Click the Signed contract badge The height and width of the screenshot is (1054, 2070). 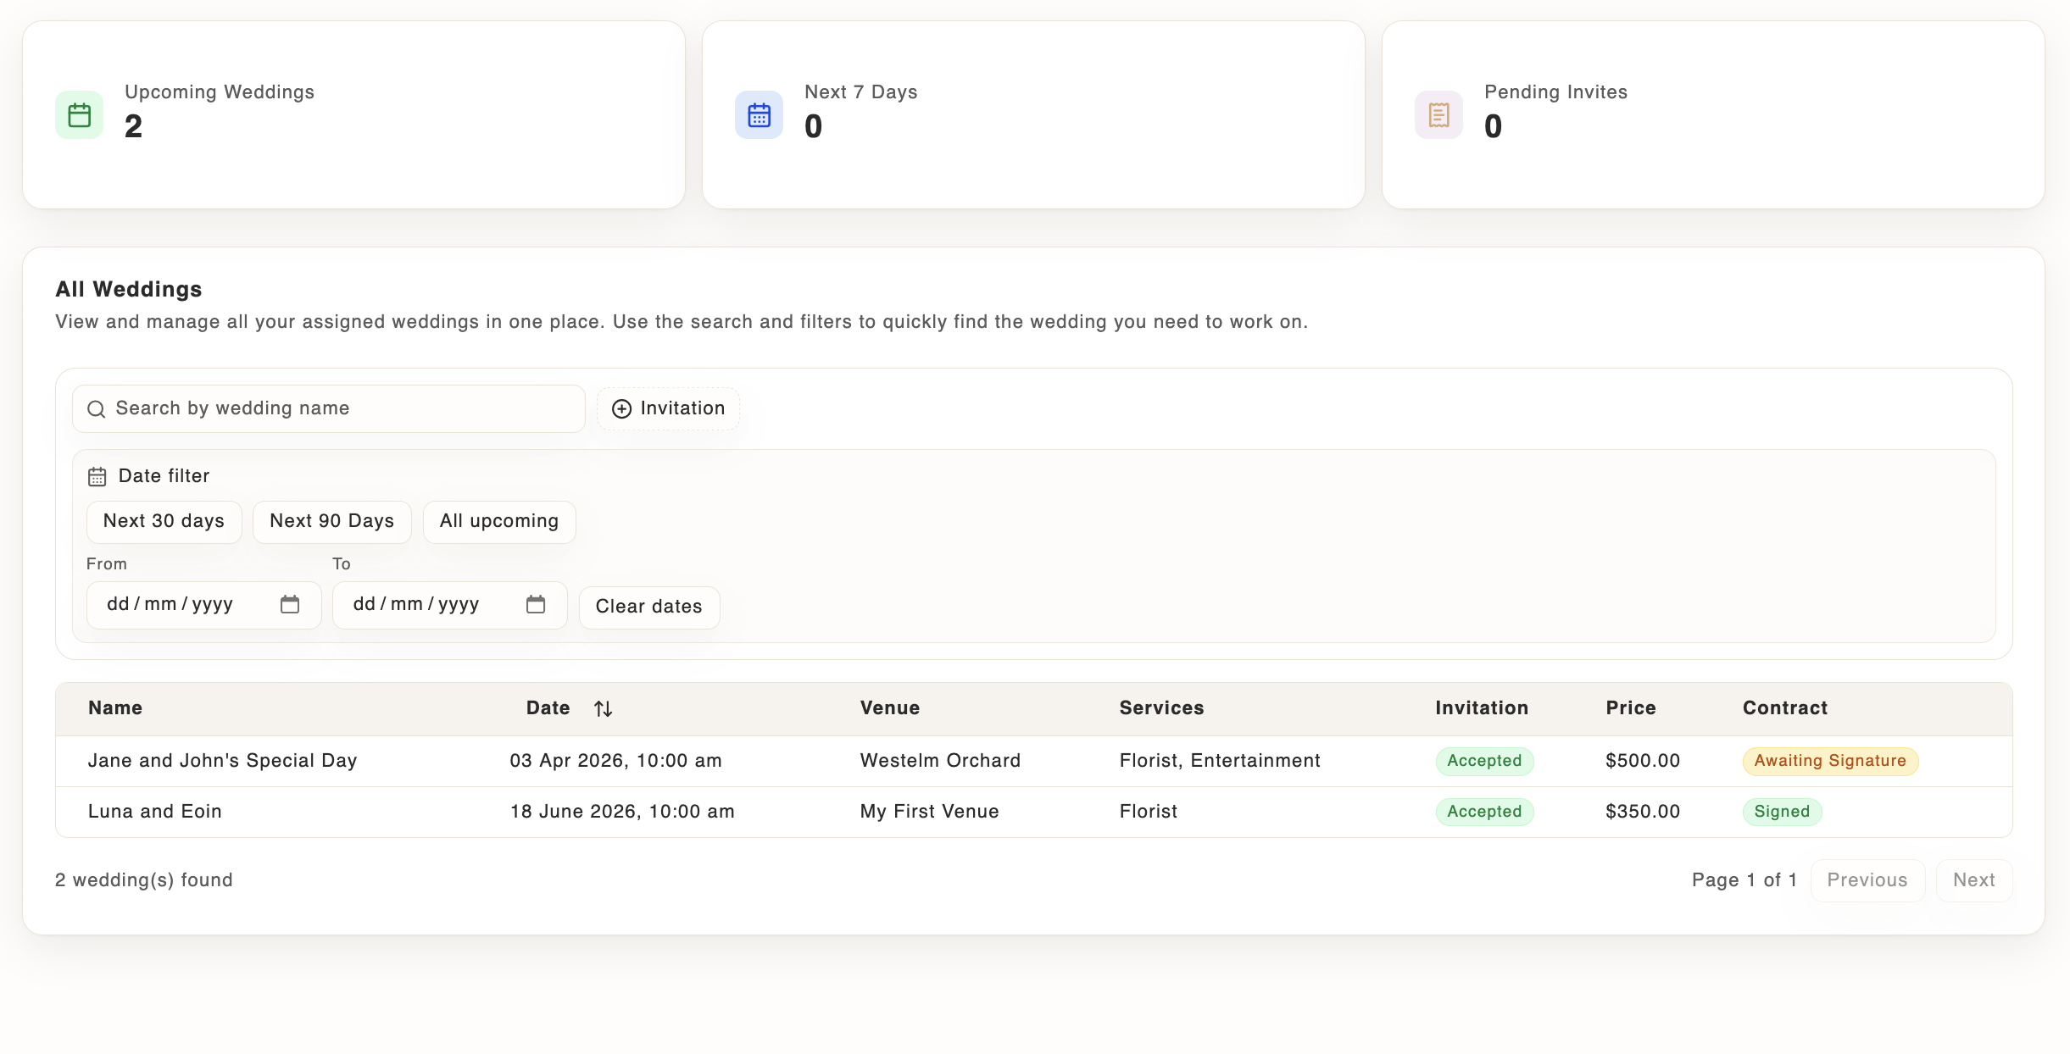click(x=1782, y=811)
